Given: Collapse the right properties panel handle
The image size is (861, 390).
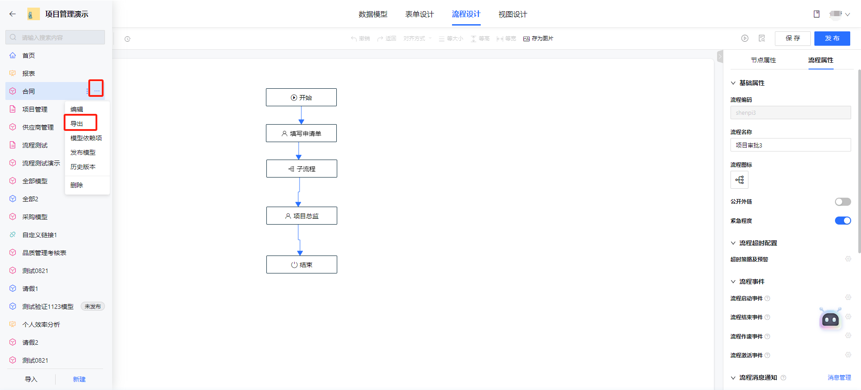Looking at the screenshot, I should coord(720,56).
